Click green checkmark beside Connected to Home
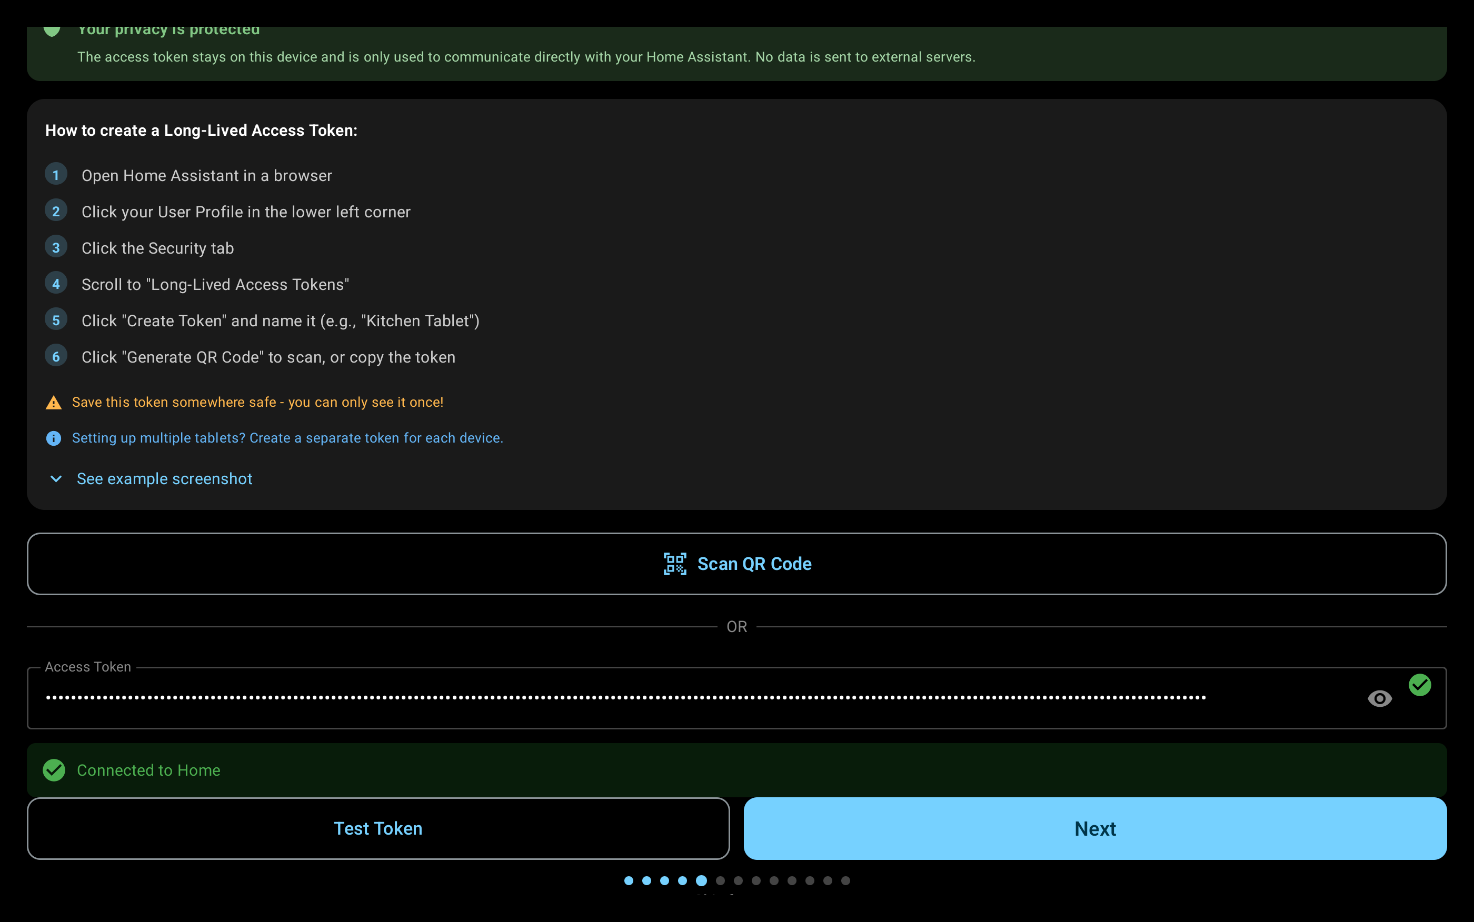Viewport: 1474px width, 922px height. coord(54,770)
